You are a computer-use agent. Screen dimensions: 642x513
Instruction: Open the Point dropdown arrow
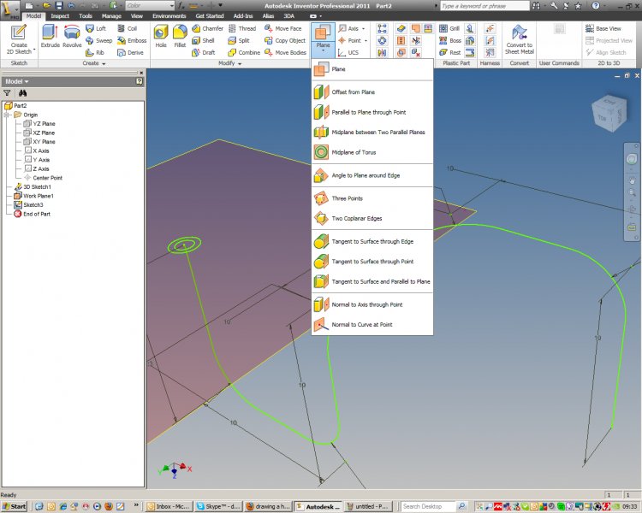(366, 40)
